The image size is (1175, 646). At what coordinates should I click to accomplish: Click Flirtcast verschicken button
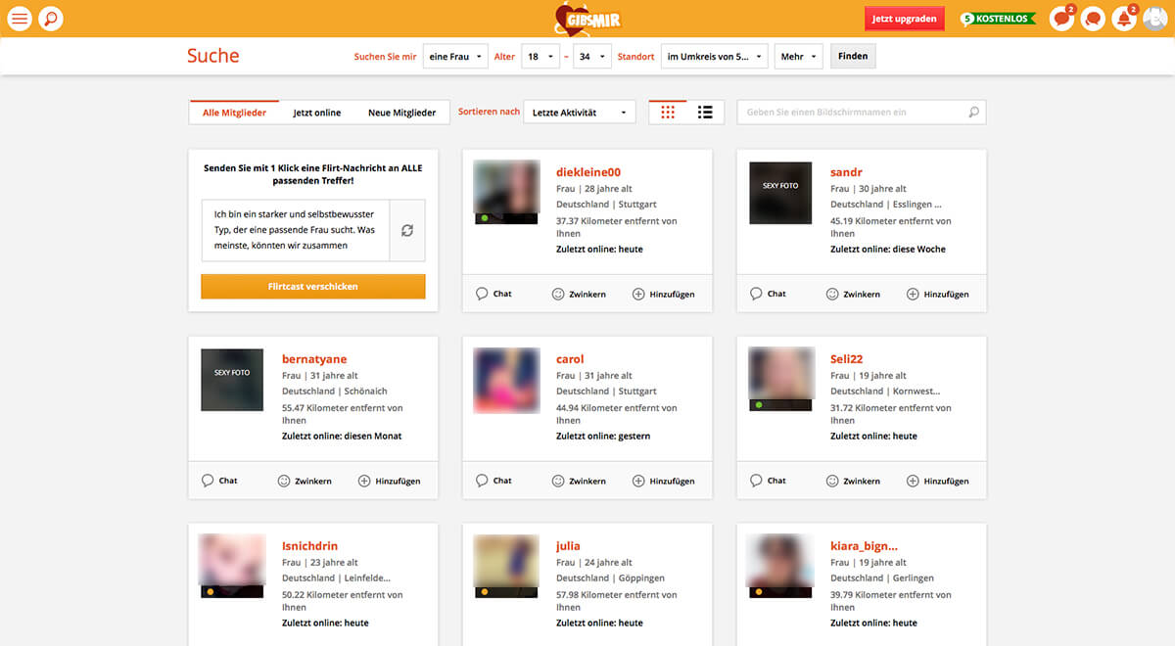(x=313, y=287)
